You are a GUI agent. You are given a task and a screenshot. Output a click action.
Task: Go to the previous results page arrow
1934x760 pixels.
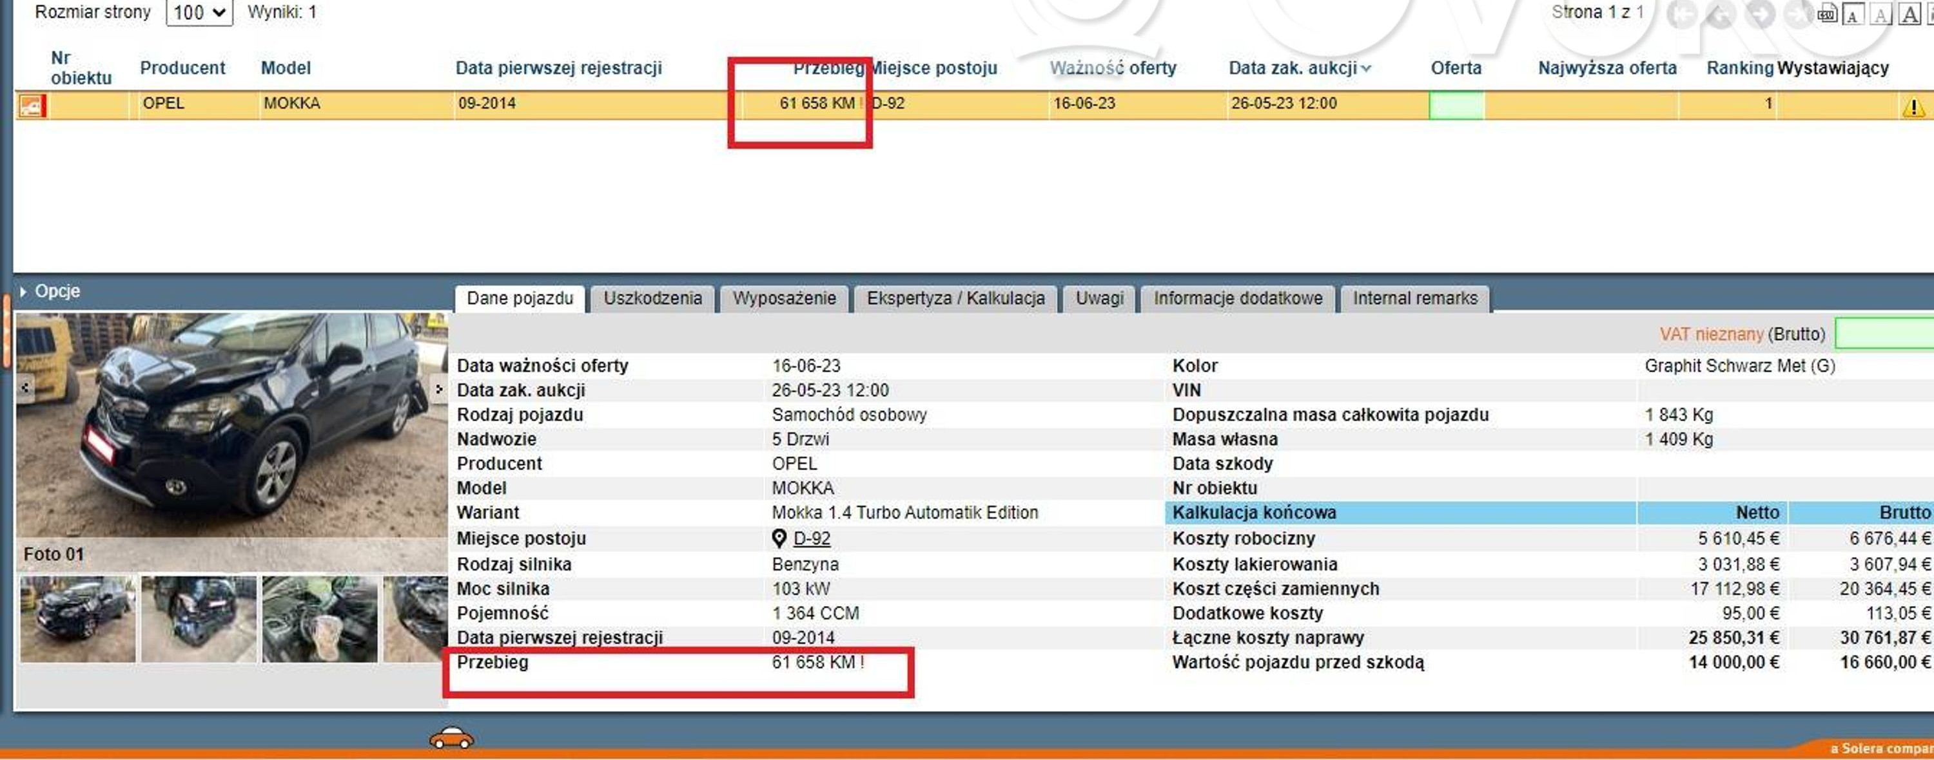coord(1720,14)
